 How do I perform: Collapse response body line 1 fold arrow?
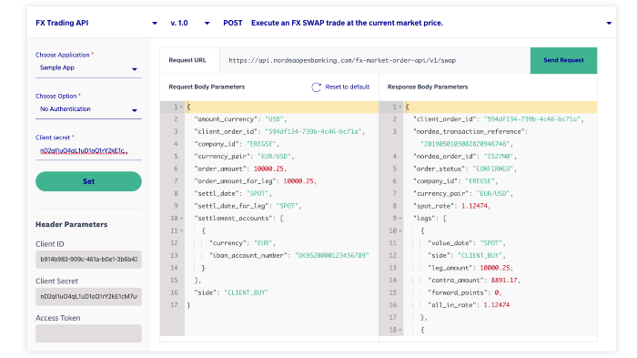pyautogui.click(x=400, y=107)
